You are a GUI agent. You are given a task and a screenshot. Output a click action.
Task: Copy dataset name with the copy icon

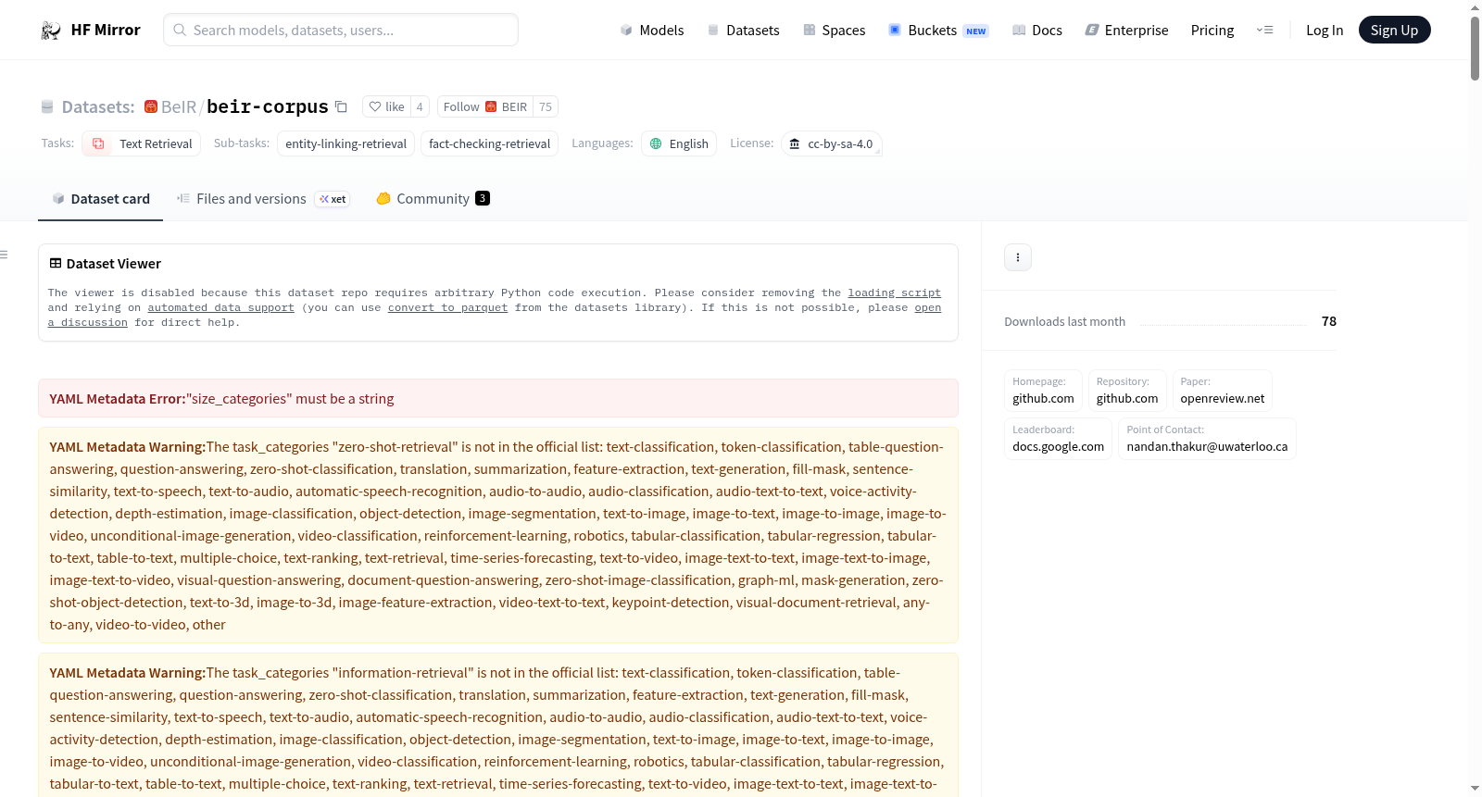point(341,106)
